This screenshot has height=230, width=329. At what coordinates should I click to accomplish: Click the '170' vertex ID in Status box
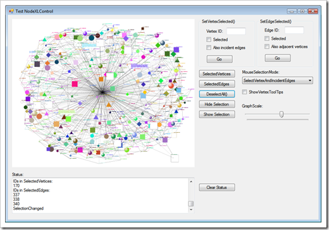[x=16, y=186]
